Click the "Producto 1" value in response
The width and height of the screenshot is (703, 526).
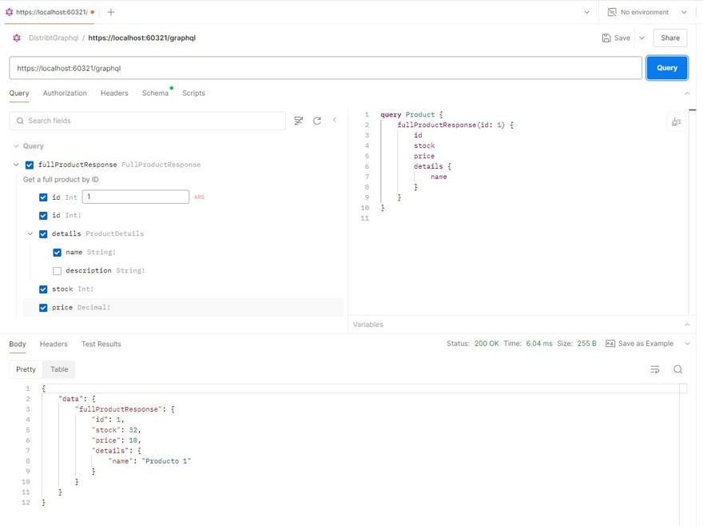(x=166, y=461)
